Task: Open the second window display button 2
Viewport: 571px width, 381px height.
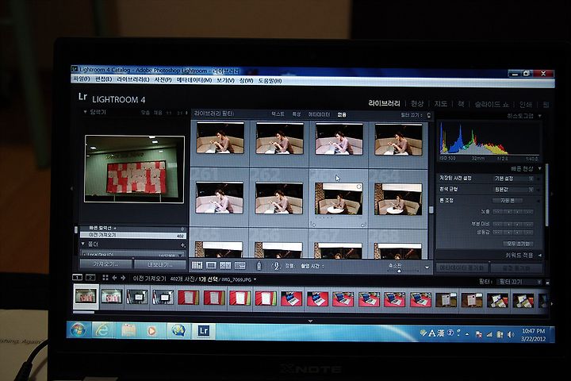Action: pyautogui.click(x=90, y=278)
